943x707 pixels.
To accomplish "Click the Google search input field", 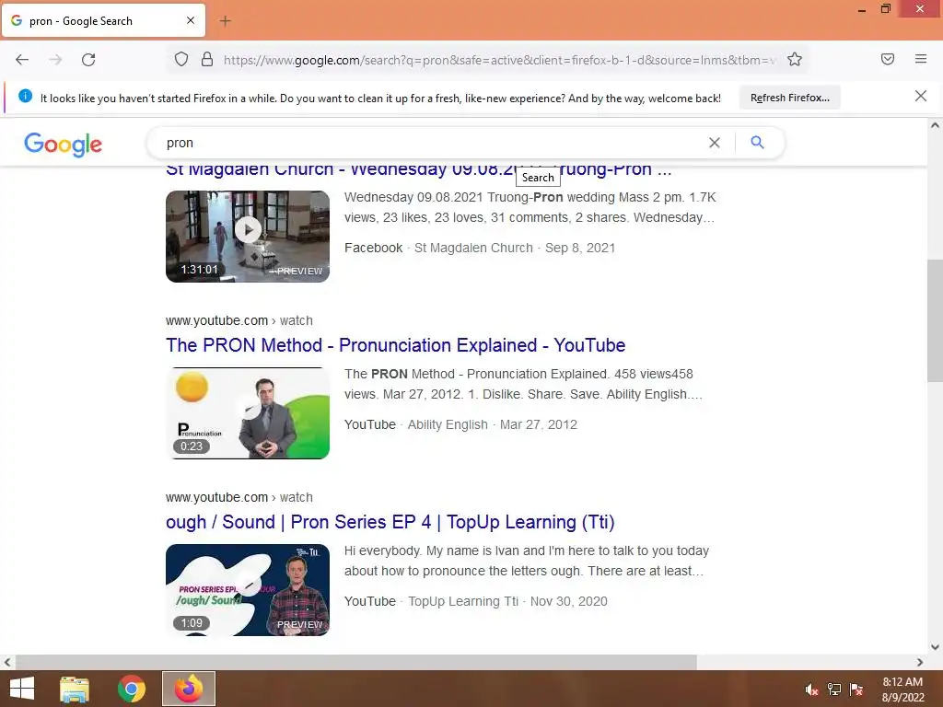I will tap(433, 143).
